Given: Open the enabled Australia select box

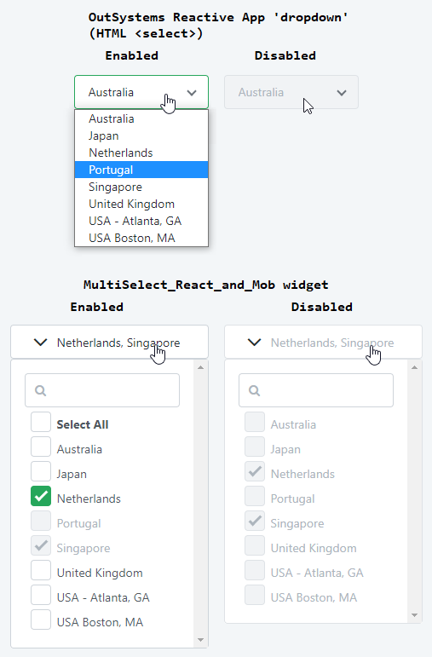Looking at the screenshot, I should (141, 92).
